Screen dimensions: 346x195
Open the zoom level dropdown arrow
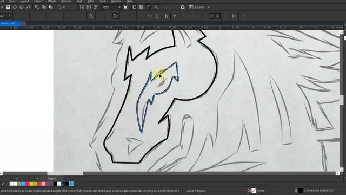119,7
